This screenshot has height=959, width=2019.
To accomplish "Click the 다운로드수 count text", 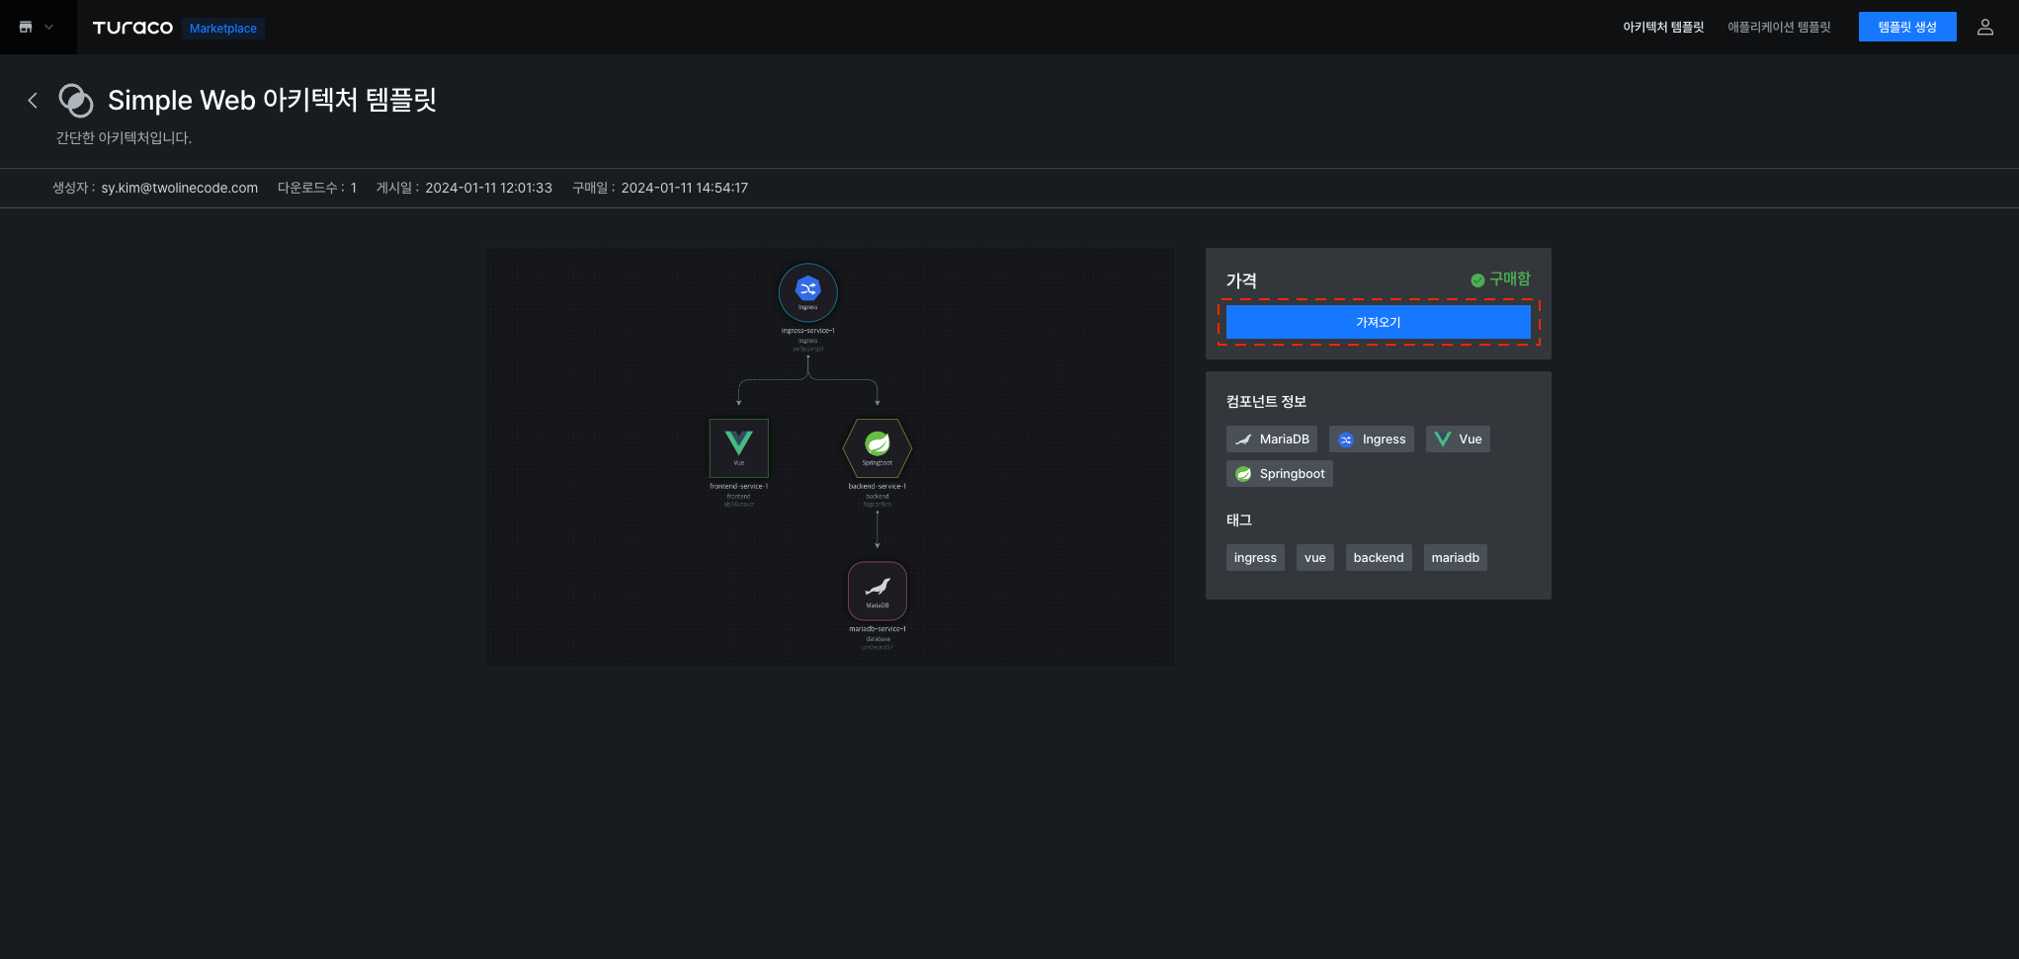I will tap(317, 188).
